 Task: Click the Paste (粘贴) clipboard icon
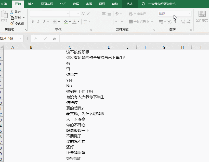[x=4, y=14]
